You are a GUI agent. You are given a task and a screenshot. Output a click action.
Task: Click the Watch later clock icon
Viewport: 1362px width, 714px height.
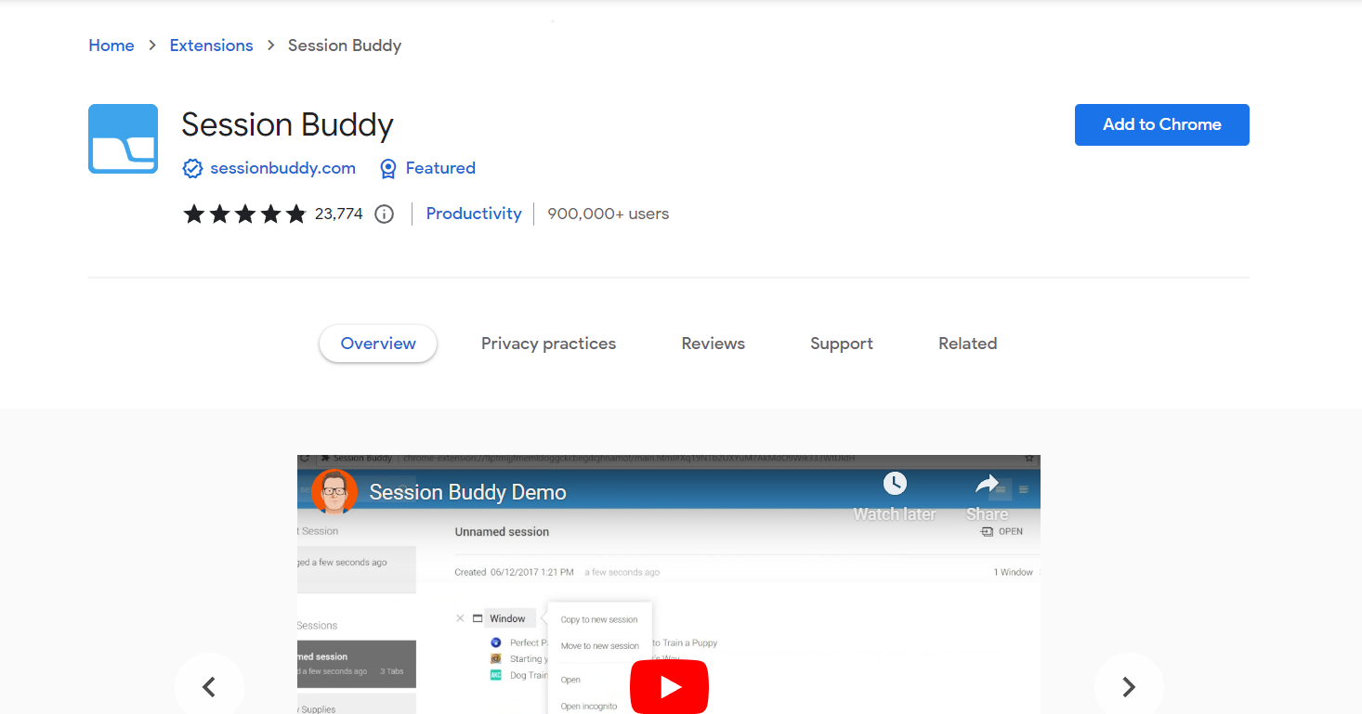tap(895, 483)
